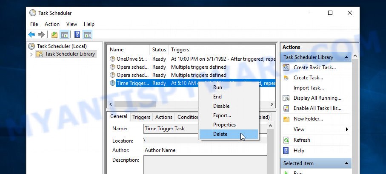Select Task Scheduler (Local) tree root
This screenshot has width=386, height=174.
point(62,46)
